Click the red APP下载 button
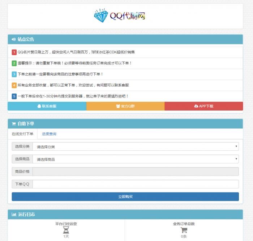 click(203, 106)
